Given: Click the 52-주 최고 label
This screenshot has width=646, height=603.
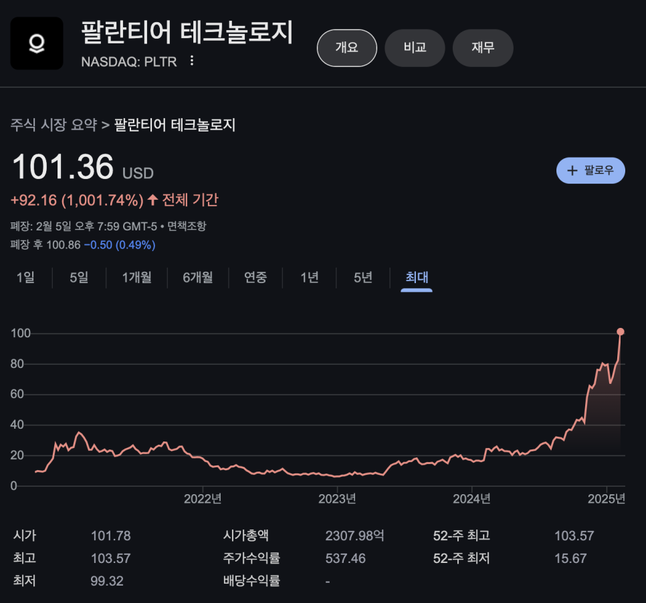Looking at the screenshot, I should (462, 536).
